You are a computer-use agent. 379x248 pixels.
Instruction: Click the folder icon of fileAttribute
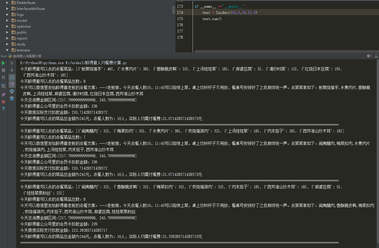point(14,3)
